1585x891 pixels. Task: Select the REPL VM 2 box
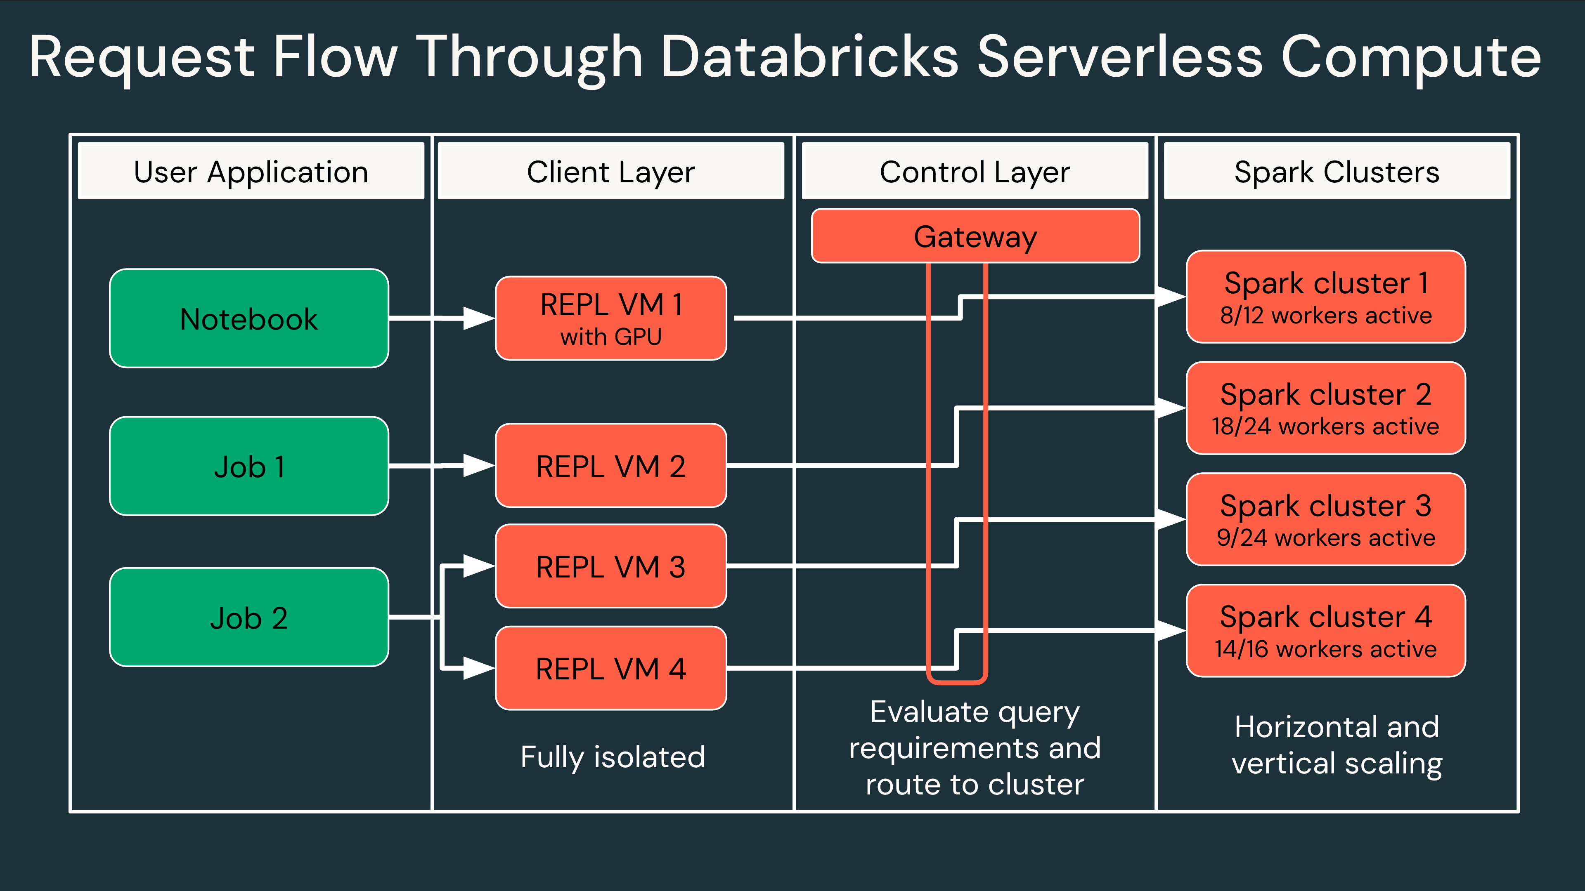[611, 465]
